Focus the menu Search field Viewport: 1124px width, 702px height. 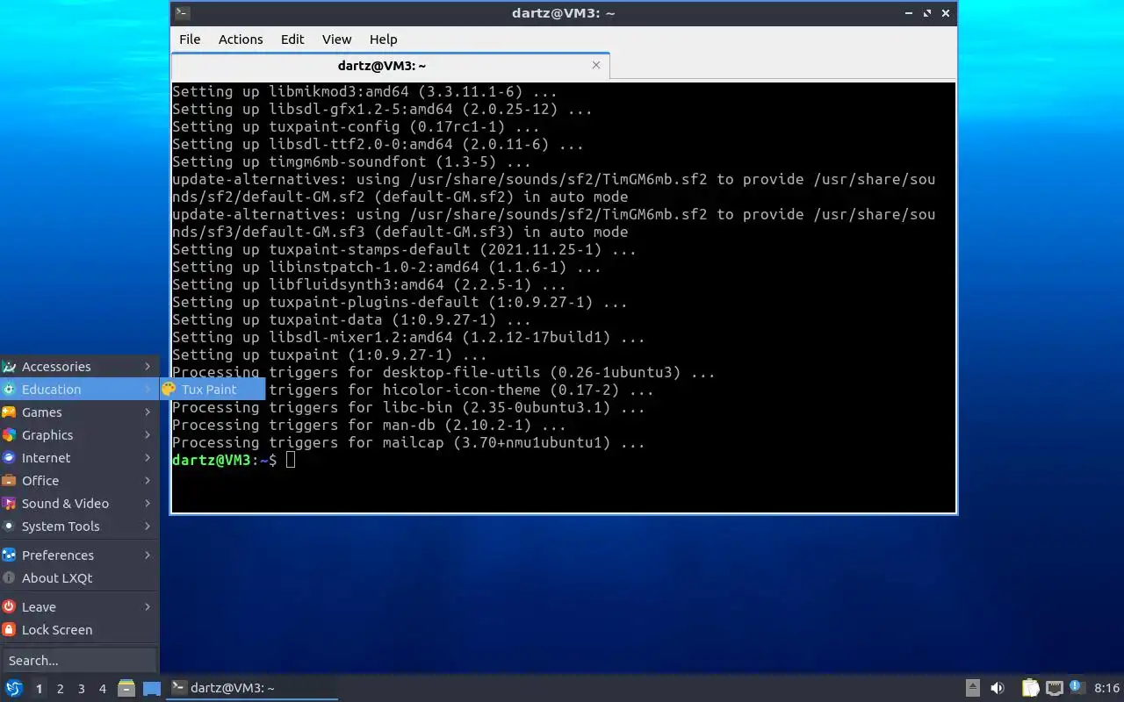point(79,661)
